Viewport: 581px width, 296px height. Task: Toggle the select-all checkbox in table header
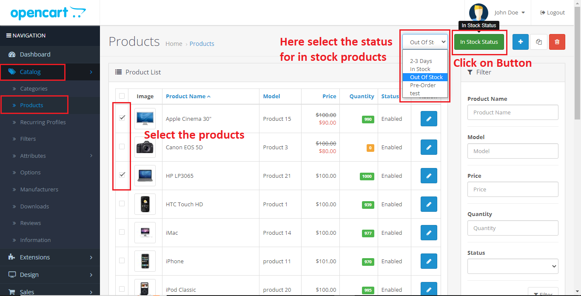pos(122,96)
